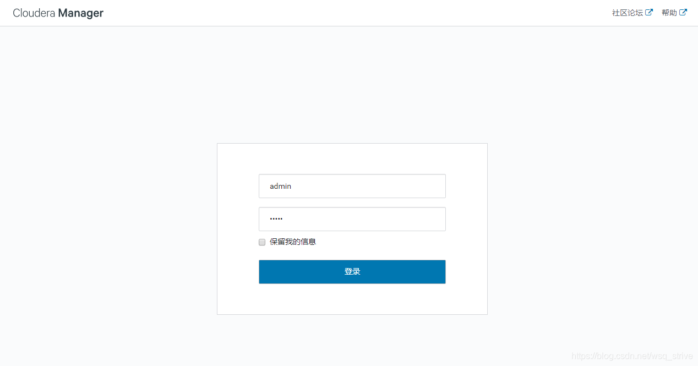Click the external-link icon beside 帮助

[683, 12]
